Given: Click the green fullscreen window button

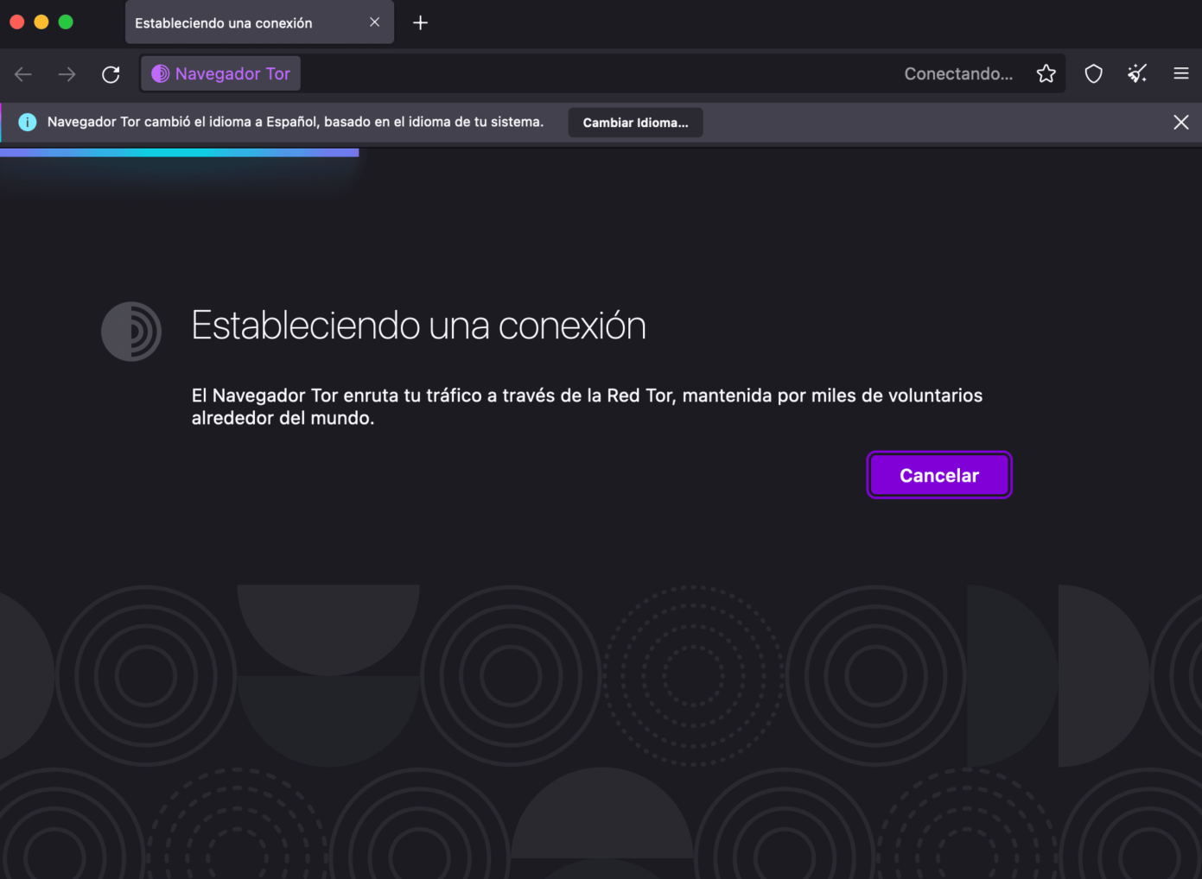Looking at the screenshot, I should pyautogui.click(x=66, y=22).
